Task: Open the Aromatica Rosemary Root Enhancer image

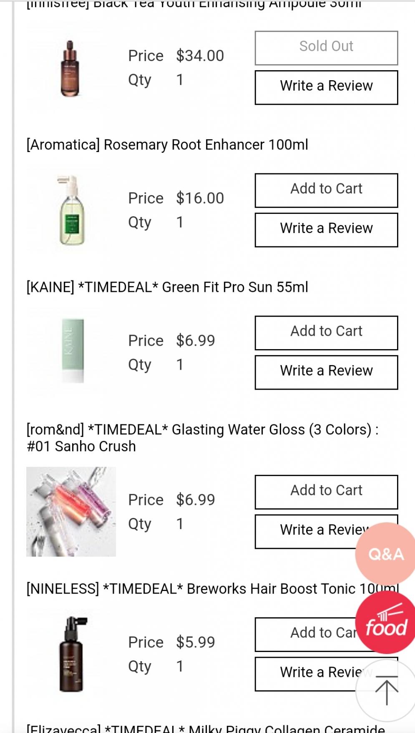Action: pos(72,210)
